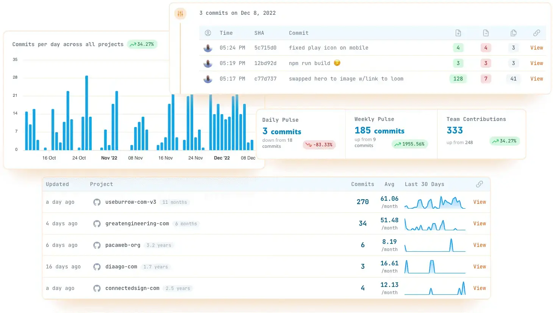Sort projects by Avg column

tap(389, 184)
